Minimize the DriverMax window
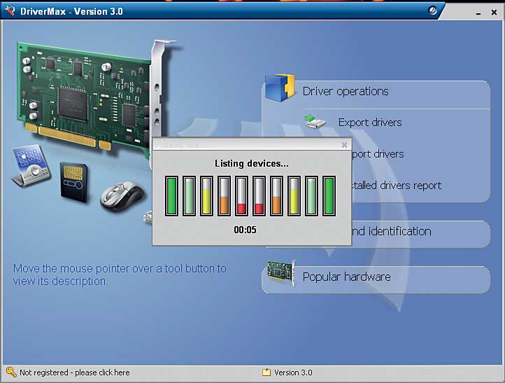The height and width of the screenshot is (383, 505). pos(478,13)
